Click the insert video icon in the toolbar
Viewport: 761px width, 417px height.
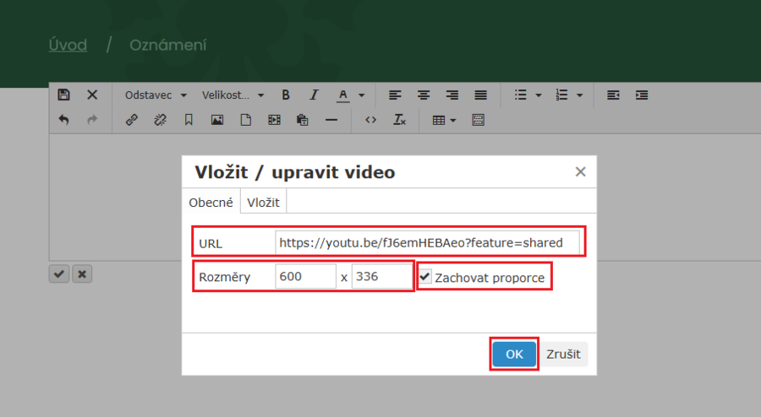[x=273, y=120]
